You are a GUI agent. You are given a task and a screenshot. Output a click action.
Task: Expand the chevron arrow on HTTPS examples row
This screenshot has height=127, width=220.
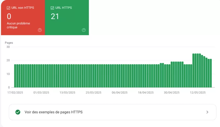(207, 112)
